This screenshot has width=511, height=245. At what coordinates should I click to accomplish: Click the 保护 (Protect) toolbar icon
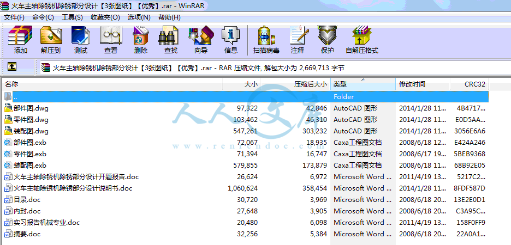point(327,35)
